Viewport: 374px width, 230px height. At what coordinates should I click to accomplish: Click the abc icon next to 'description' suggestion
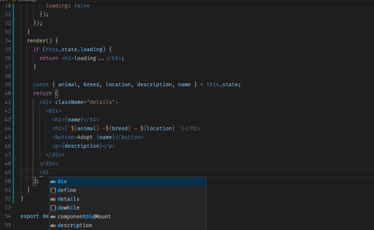point(53,225)
